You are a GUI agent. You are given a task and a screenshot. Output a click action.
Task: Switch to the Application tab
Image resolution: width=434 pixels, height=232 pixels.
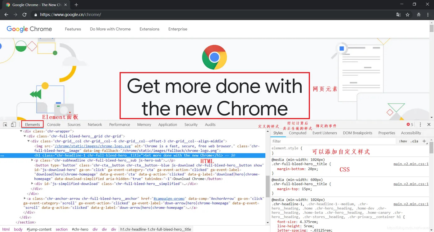[168, 124]
